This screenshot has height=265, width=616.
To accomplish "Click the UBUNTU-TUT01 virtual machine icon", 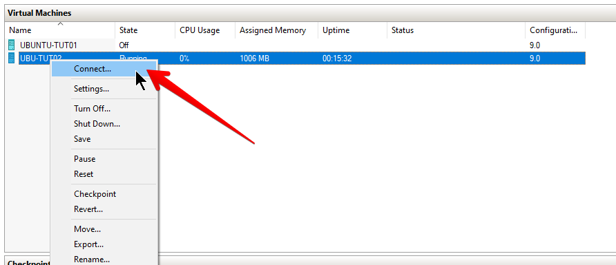I will click(x=11, y=45).
